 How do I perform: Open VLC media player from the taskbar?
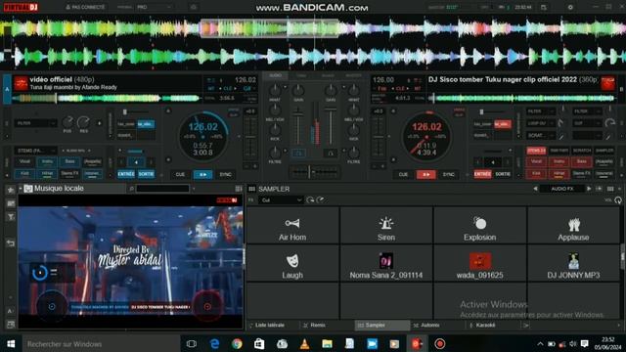[x=304, y=343]
